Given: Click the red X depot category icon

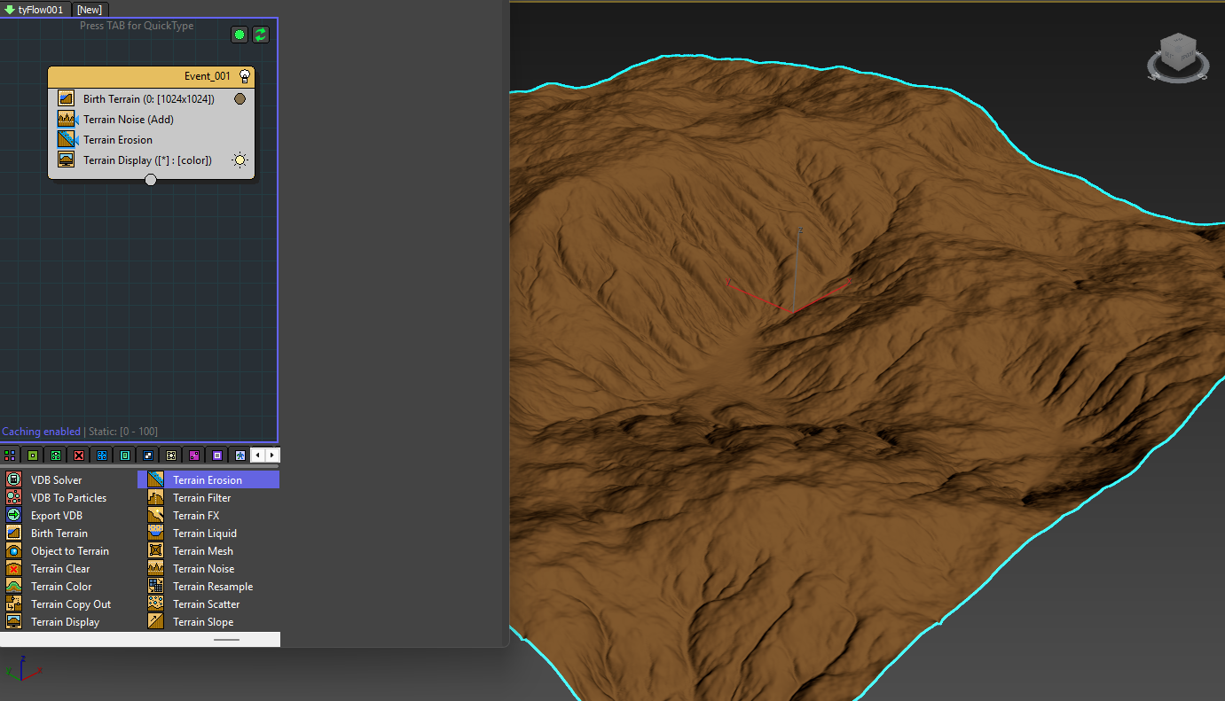Looking at the screenshot, I should pyautogui.click(x=78, y=455).
